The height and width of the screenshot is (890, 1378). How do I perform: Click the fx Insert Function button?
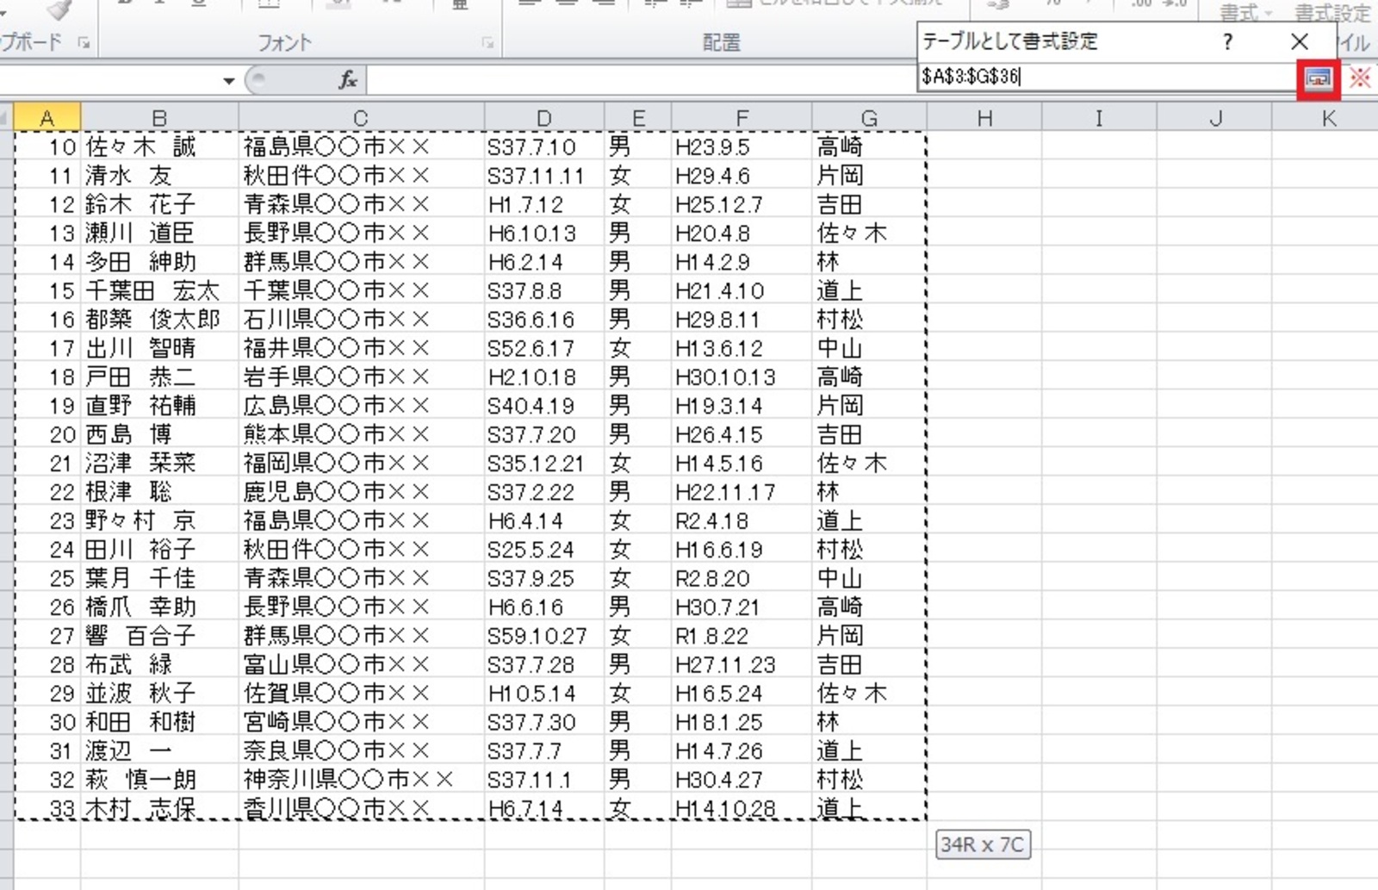348,80
